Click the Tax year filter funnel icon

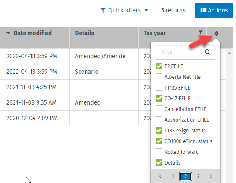click(x=201, y=33)
